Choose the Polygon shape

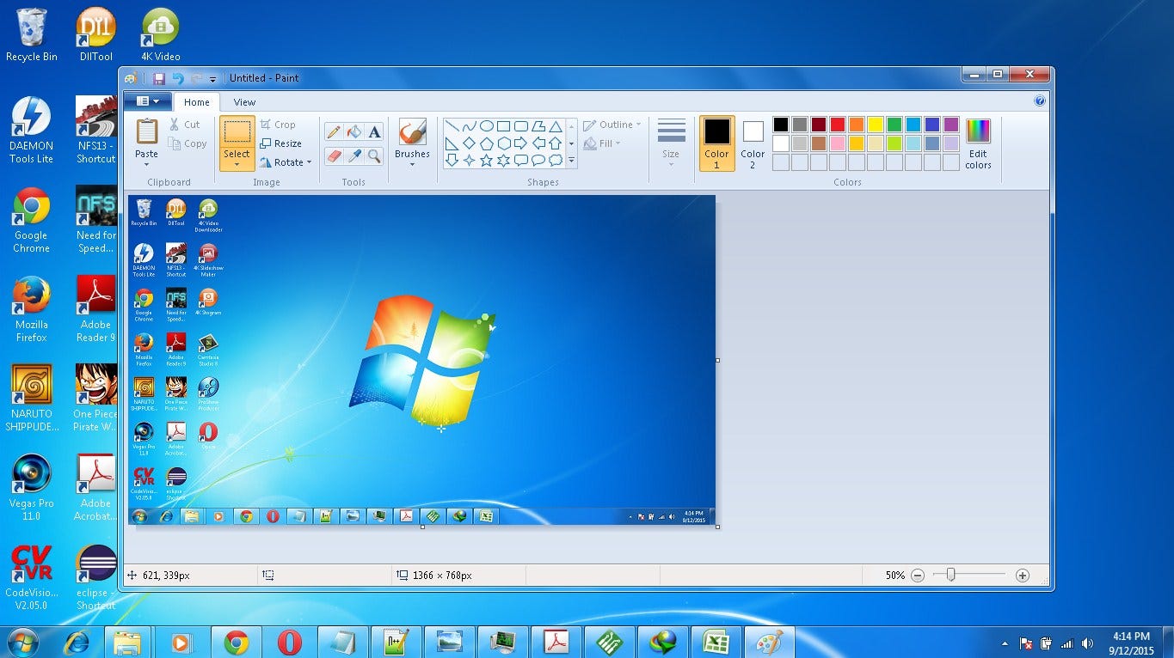[538, 126]
